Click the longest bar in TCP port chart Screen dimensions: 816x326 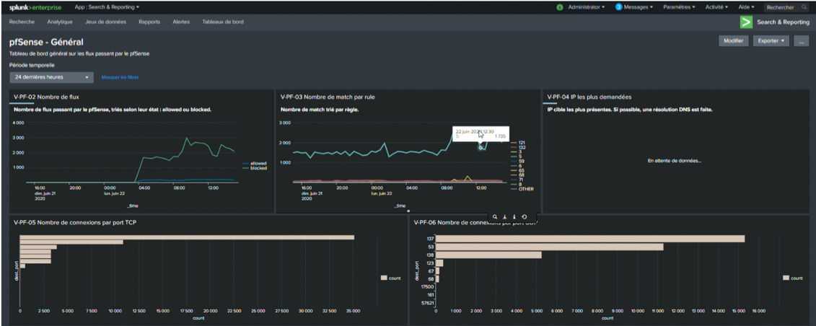tap(187, 237)
